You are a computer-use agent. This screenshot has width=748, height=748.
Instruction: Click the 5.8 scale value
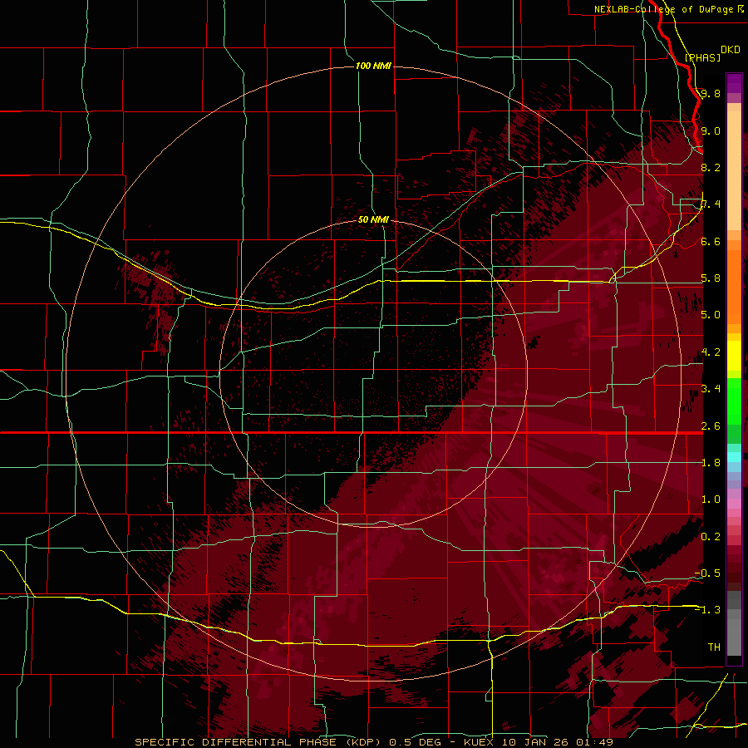click(711, 278)
